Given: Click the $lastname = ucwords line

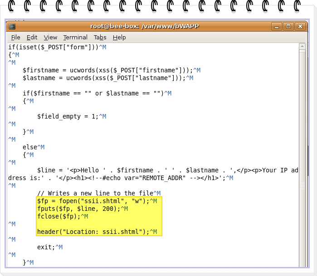Looking at the screenshot, I should [x=108, y=78].
